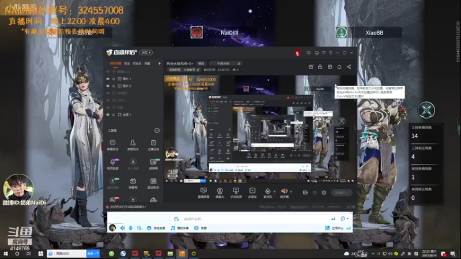Open the chat bubble dropdown in chat window
This screenshot has width=461, height=259.
point(344,219)
